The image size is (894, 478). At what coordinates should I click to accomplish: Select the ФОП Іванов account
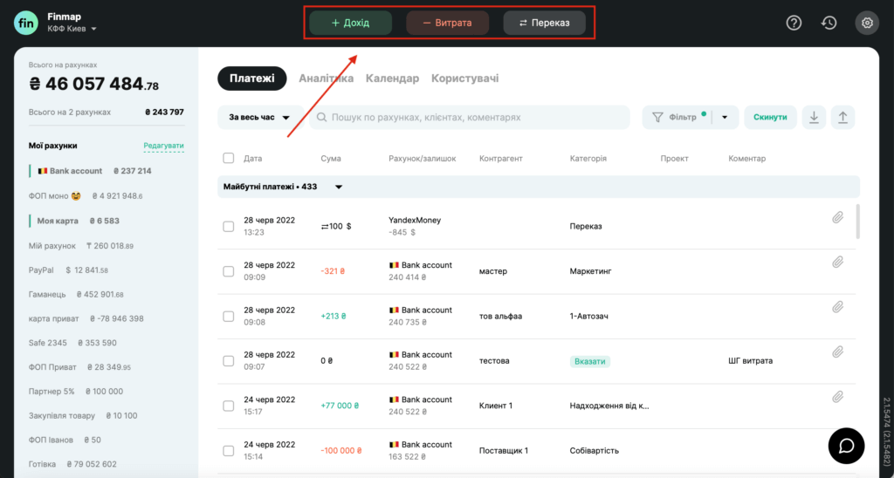[x=65, y=440]
